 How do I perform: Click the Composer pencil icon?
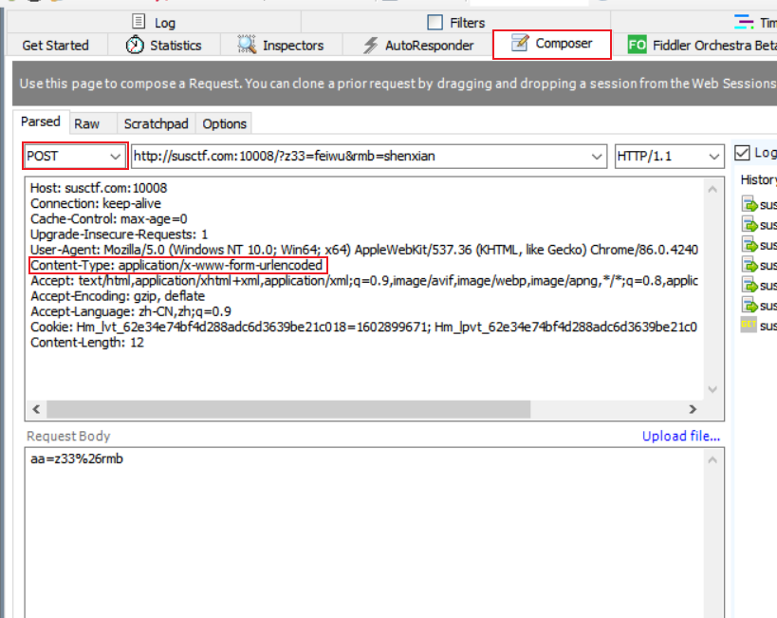pos(520,44)
